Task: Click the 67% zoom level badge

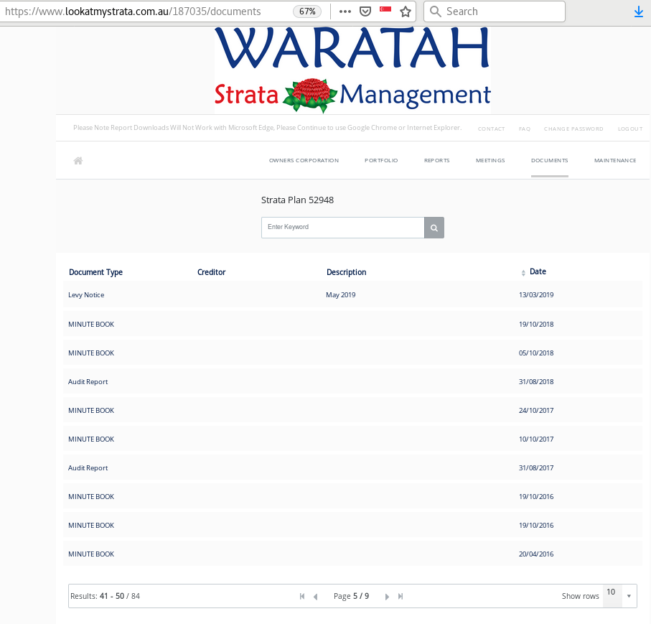Action: (307, 11)
